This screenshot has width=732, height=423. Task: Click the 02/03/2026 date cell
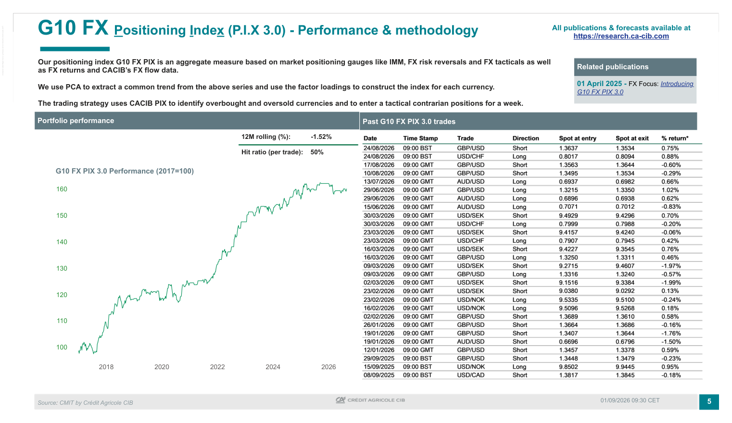(x=379, y=283)
